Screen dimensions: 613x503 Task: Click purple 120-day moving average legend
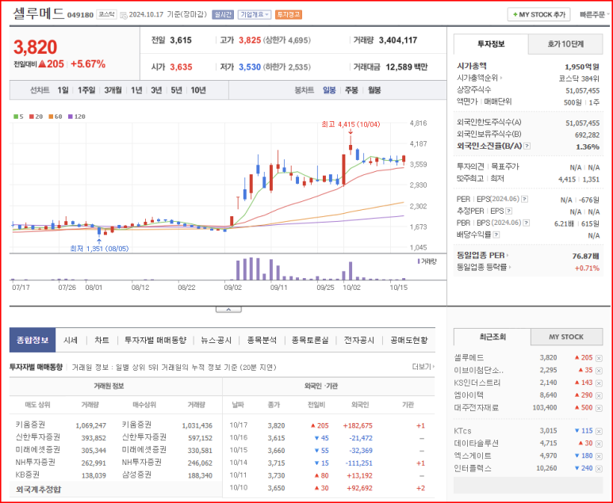point(77,116)
